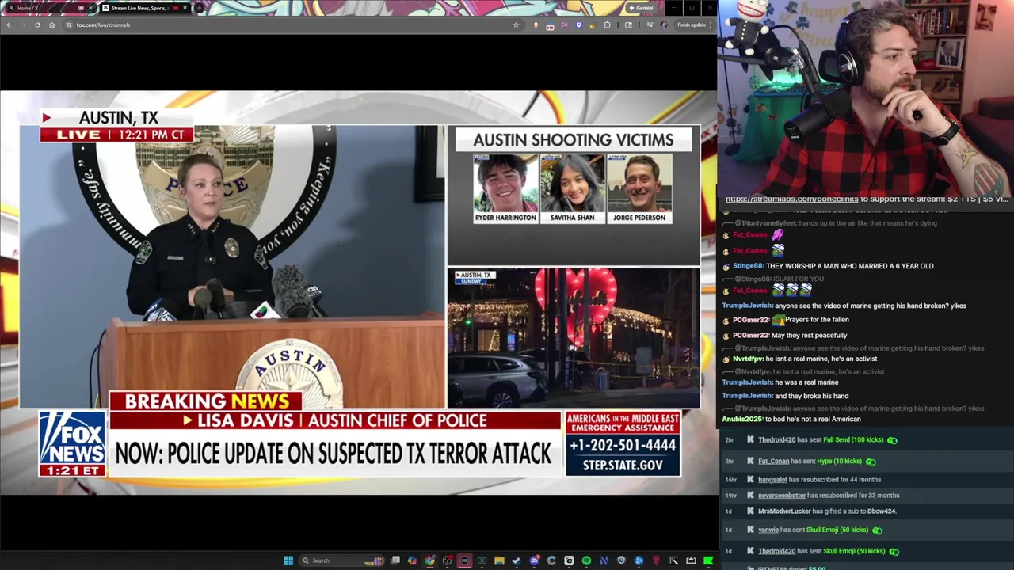The image size is (1014, 570).
Task: Click the streamer webcam feed
Action: click(866, 97)
